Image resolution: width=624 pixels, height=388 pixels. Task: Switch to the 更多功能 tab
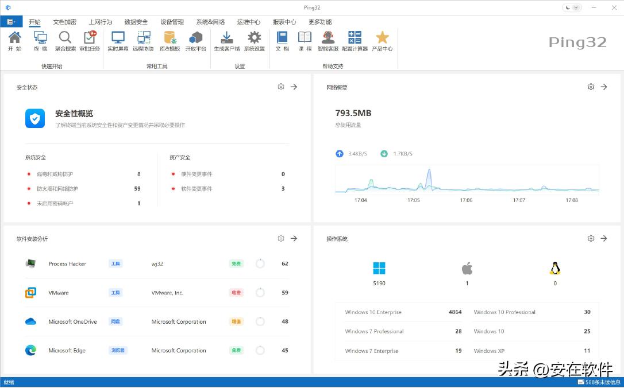coord(320,22)
